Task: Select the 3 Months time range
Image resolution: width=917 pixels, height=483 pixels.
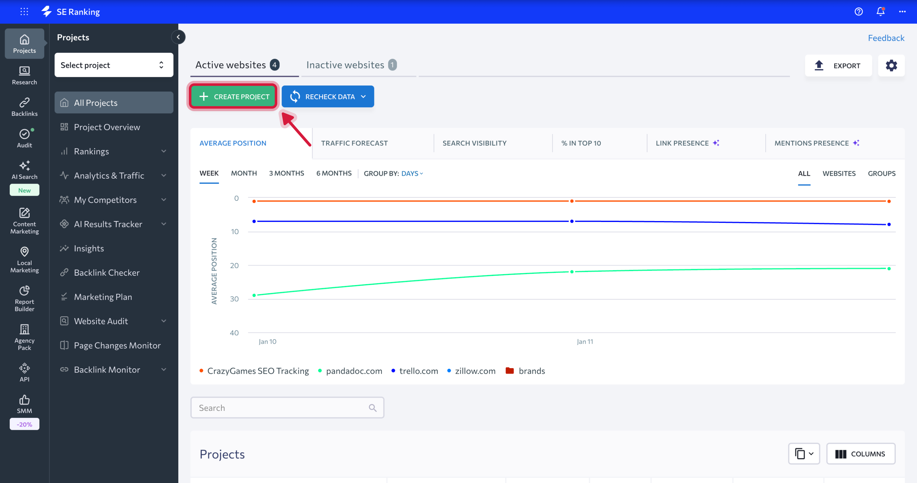Action: click(x=286, y=173)
